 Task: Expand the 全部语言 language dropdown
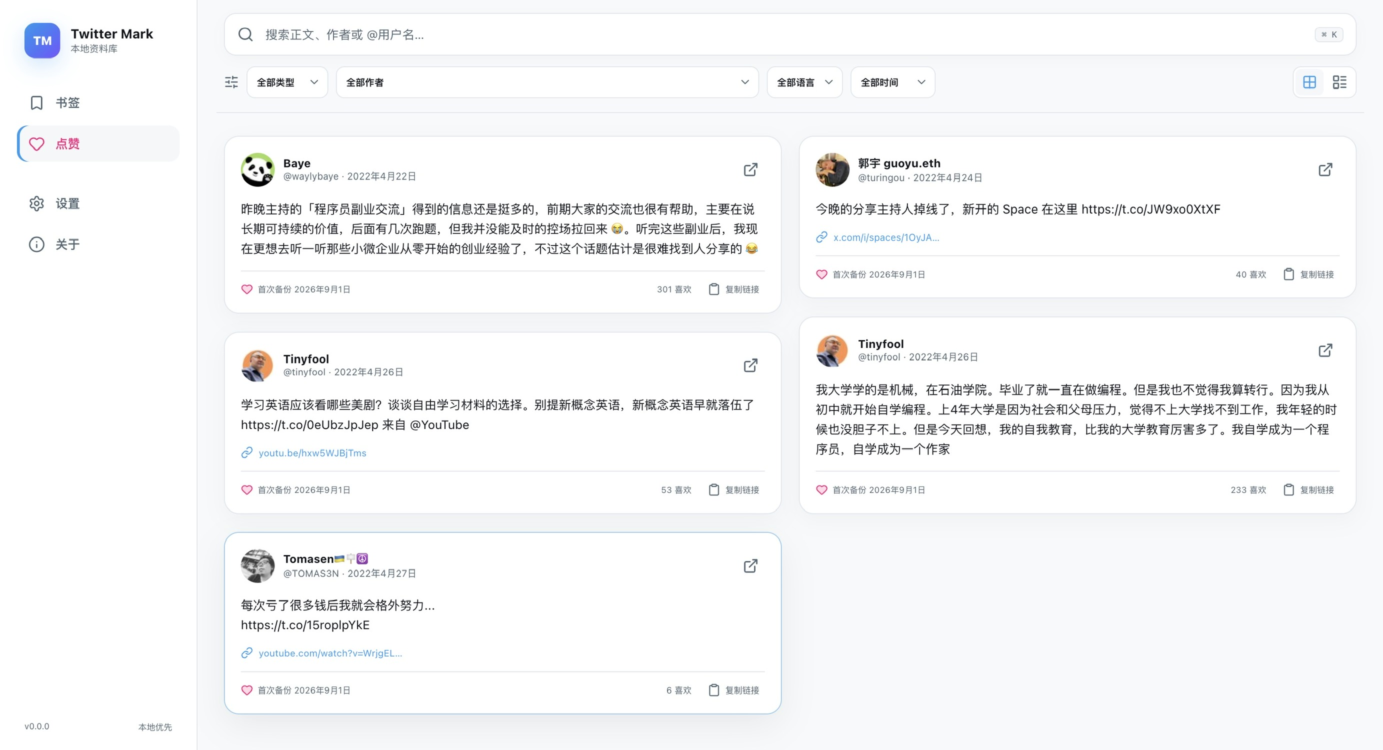coord(804,82)
